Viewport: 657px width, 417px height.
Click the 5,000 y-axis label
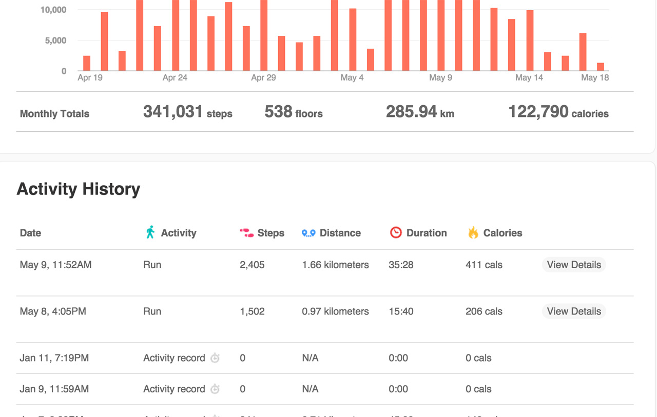tap(56, 41)
